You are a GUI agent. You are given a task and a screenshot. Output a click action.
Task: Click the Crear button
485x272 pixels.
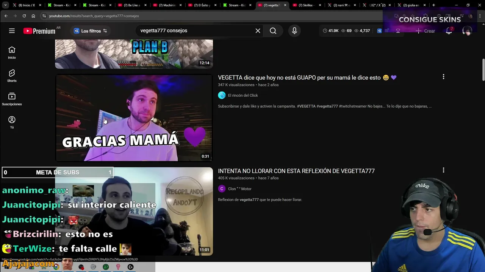tap(425, 31)
